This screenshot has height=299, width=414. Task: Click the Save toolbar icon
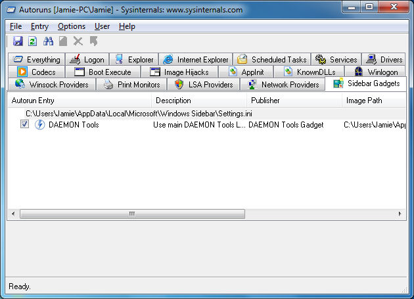click(x=18, y=41)
